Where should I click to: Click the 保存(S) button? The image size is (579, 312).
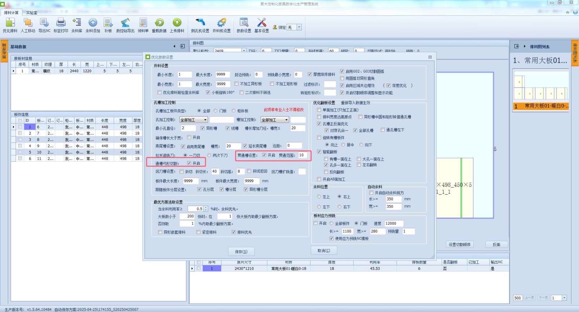pos(241,251)
